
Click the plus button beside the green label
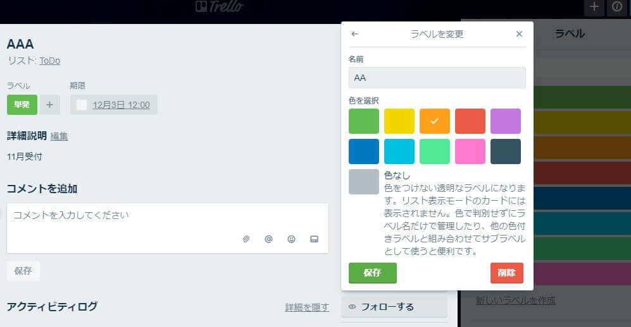click(50, 105)
